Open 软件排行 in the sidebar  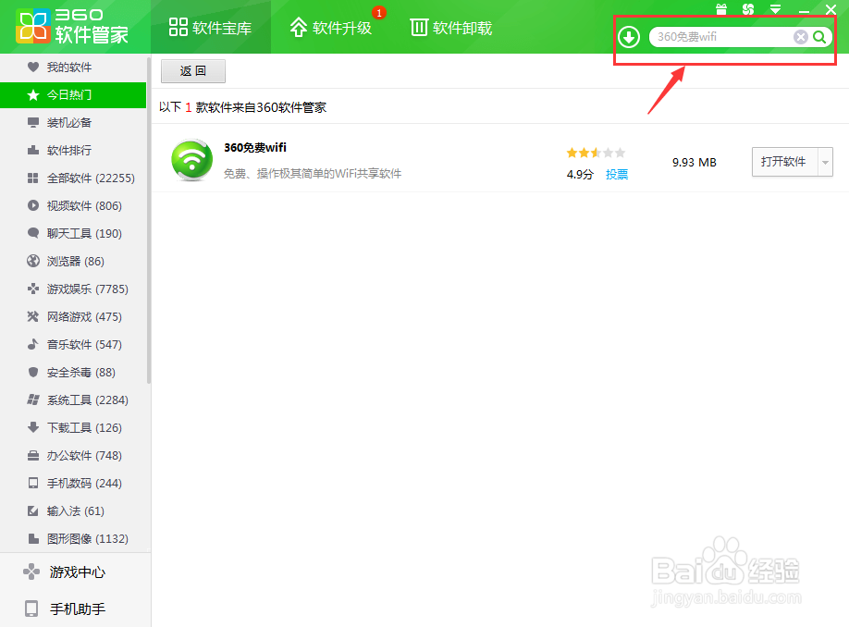coord(73,150)
